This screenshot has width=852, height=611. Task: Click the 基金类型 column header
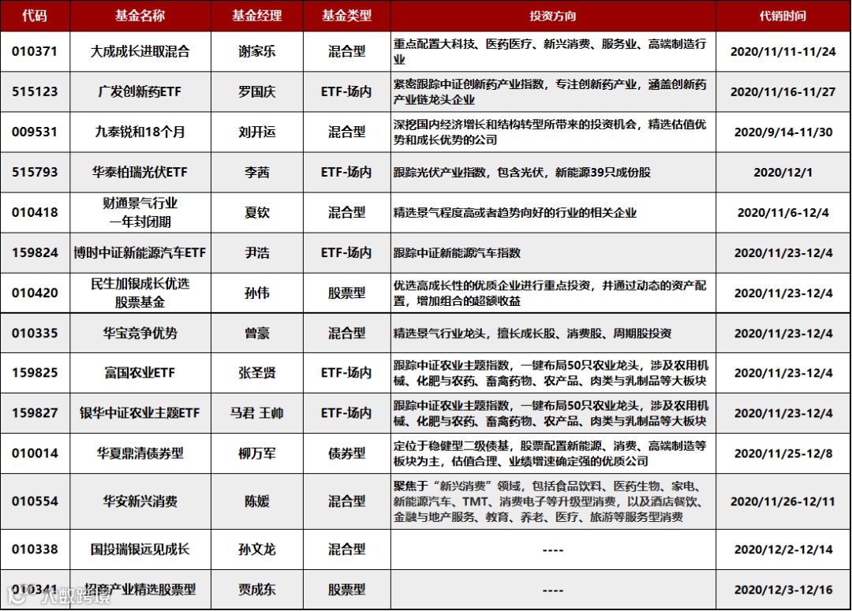tap(346, 16)
